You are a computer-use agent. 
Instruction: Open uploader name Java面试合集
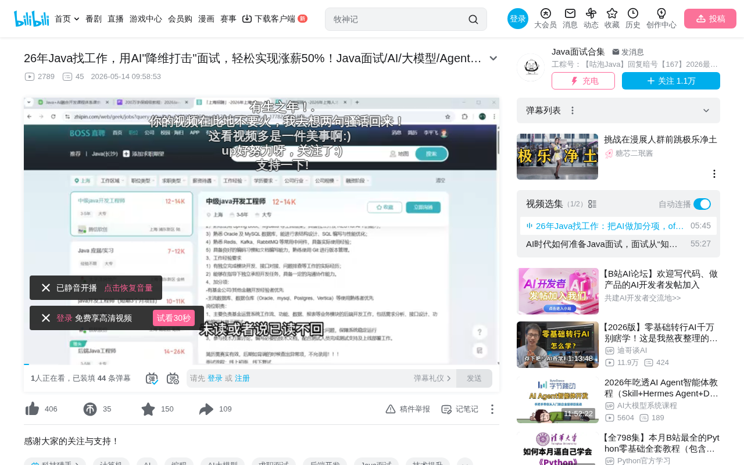click(578, 52)
